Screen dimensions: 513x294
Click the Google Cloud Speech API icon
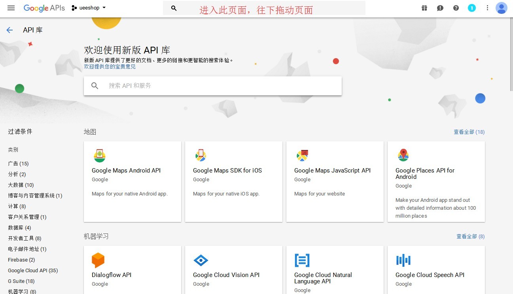[x=403, y=260]
